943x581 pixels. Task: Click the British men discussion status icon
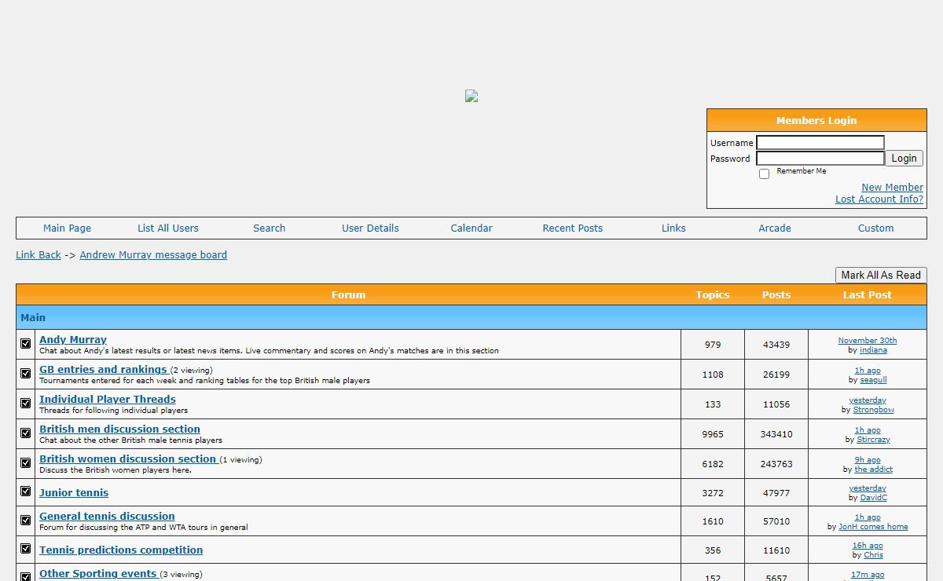click(26, 433)
